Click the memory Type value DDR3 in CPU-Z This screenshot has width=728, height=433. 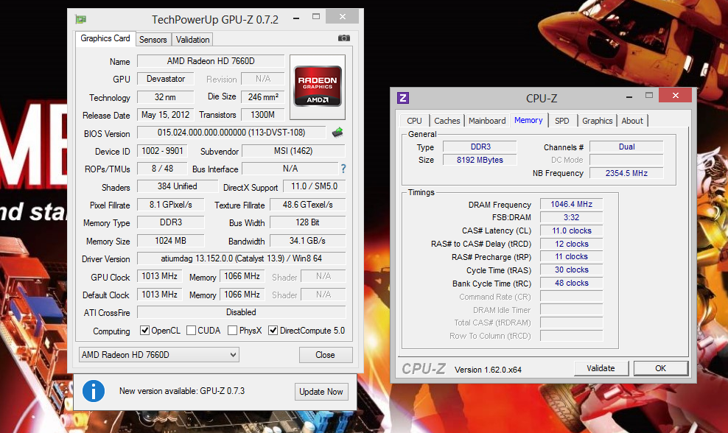(480, 147)
